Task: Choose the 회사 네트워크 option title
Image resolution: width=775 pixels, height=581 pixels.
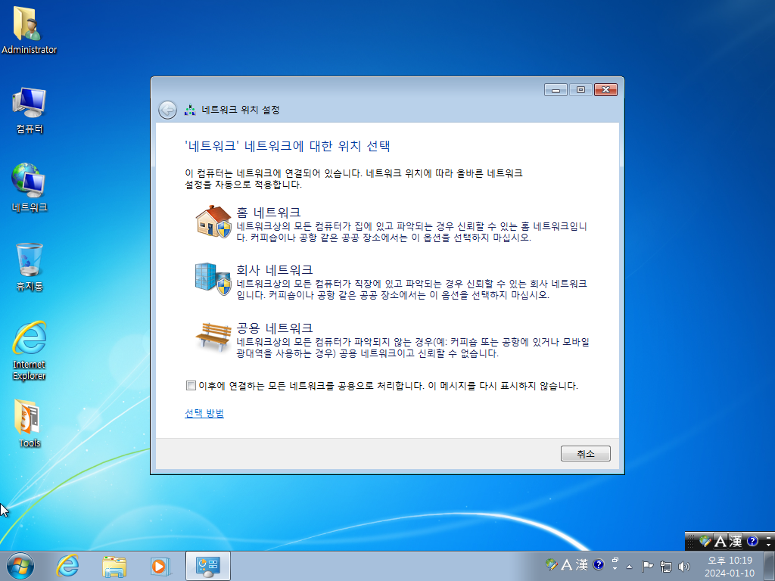Action: tap(274, 270)
